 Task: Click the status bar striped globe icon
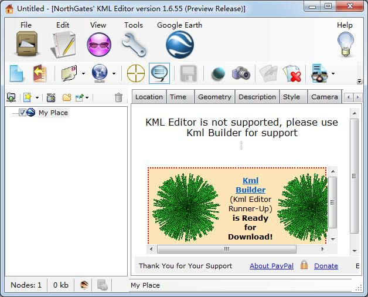84,285
